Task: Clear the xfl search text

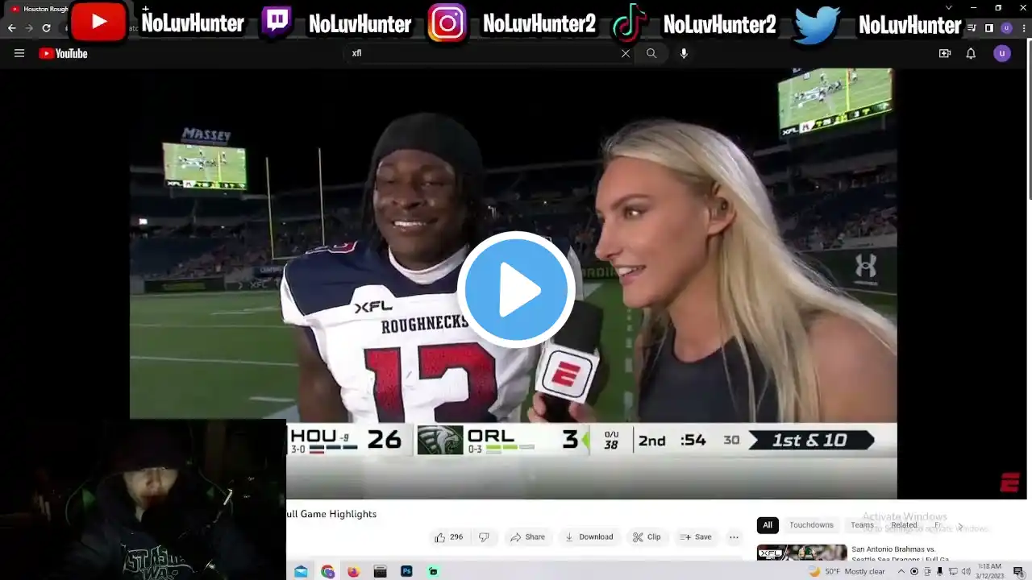Action: (626, 54)
